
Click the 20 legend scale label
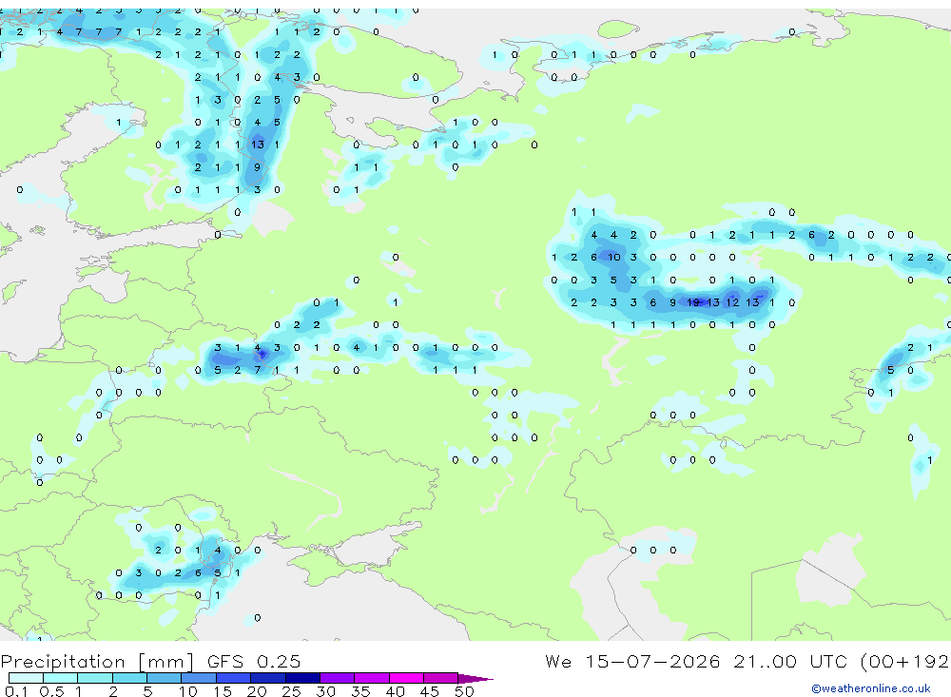click(x=257, y=691)
